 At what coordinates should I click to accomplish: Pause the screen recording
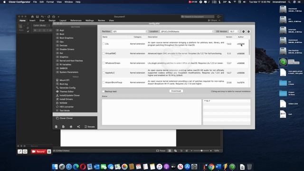coord(49,152)
